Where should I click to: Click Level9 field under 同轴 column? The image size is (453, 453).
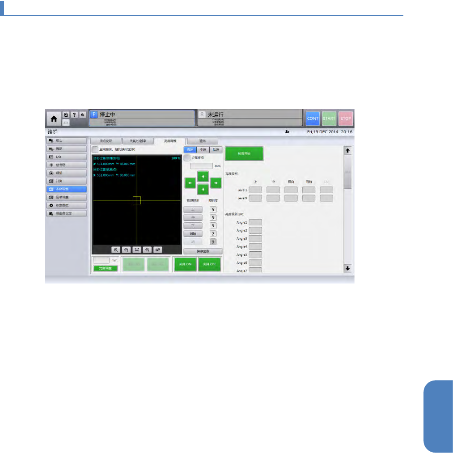[309, 198]
